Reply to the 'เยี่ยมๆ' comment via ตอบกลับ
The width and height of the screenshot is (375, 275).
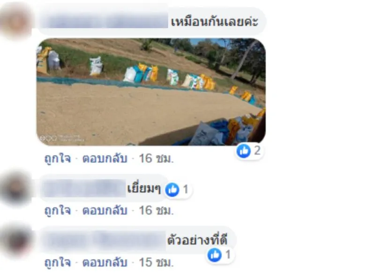(x=105, y=210)
